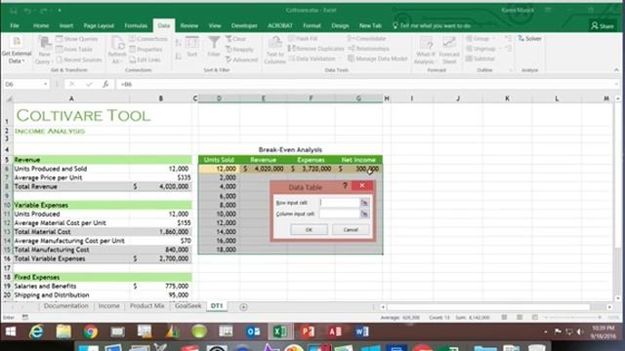Switch to the Formulas tab

click(x=136, y=25)
